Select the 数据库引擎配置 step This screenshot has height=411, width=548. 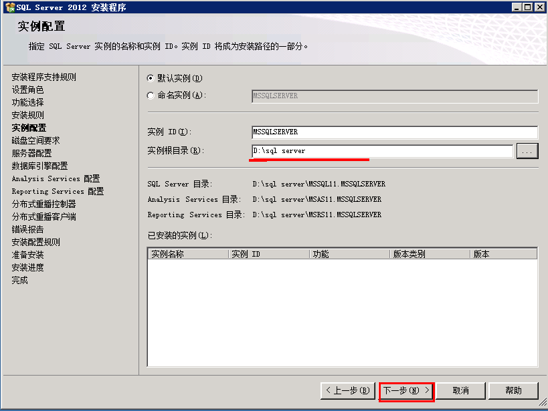coord(39,166)
